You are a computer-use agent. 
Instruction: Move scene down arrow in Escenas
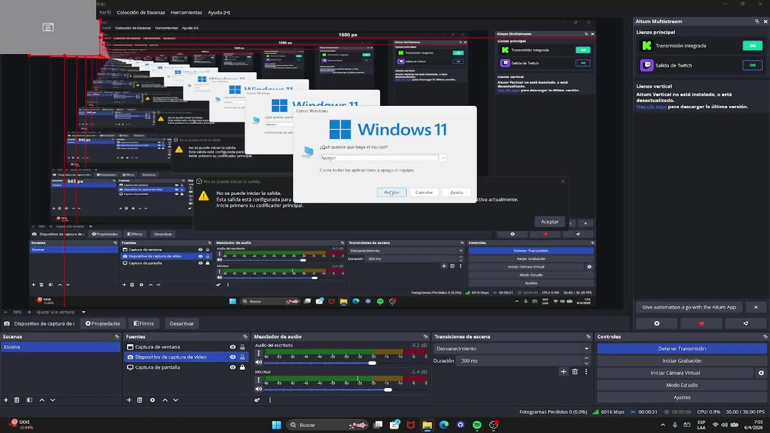(52, 400)
